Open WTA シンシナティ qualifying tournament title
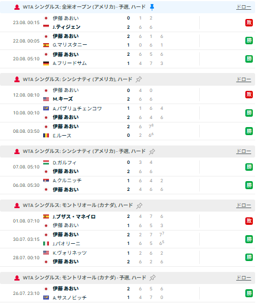Image resolution: width=258 pixels, height=303 pixels. coord(84,151)
